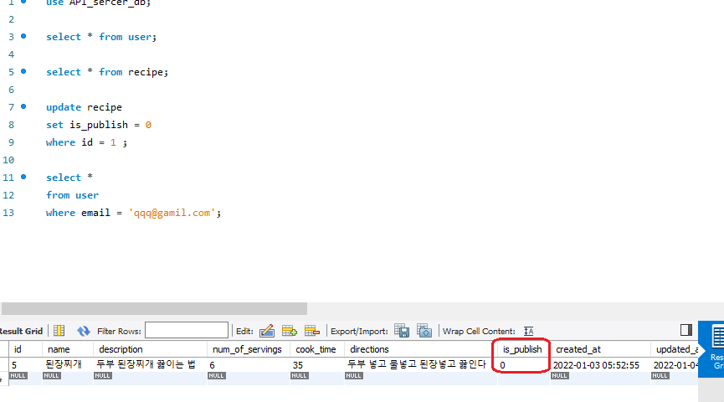
Task: Select the id cell with value 5
Action: pos(25,364)
